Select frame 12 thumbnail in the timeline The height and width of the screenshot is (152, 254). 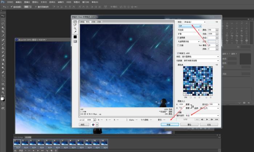105,143
